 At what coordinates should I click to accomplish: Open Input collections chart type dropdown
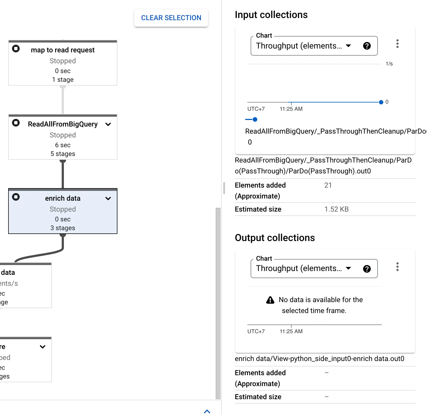coord(303,46)
